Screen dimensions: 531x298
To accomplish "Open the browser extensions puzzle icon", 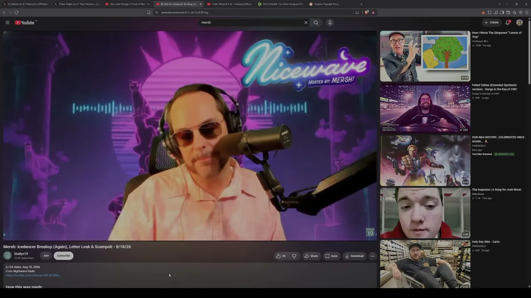I will pyautogui.click(x=490, y=12).
